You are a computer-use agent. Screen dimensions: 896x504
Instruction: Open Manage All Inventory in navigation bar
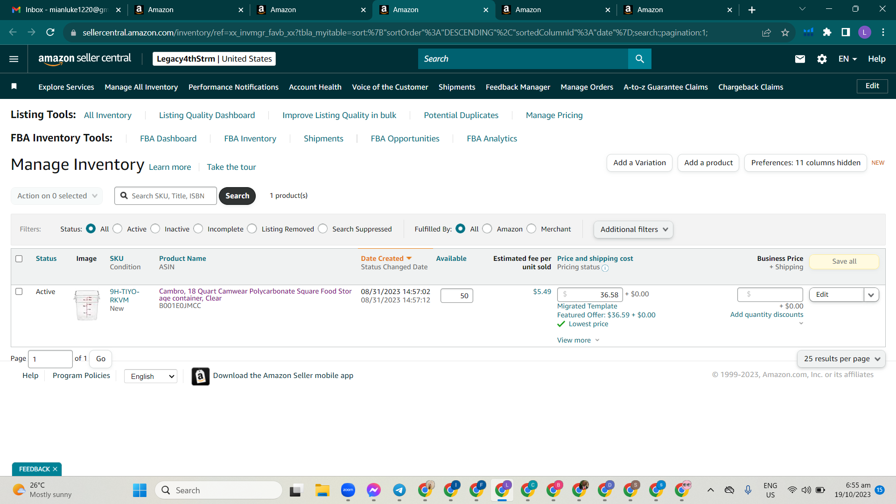tap(141, 87)
